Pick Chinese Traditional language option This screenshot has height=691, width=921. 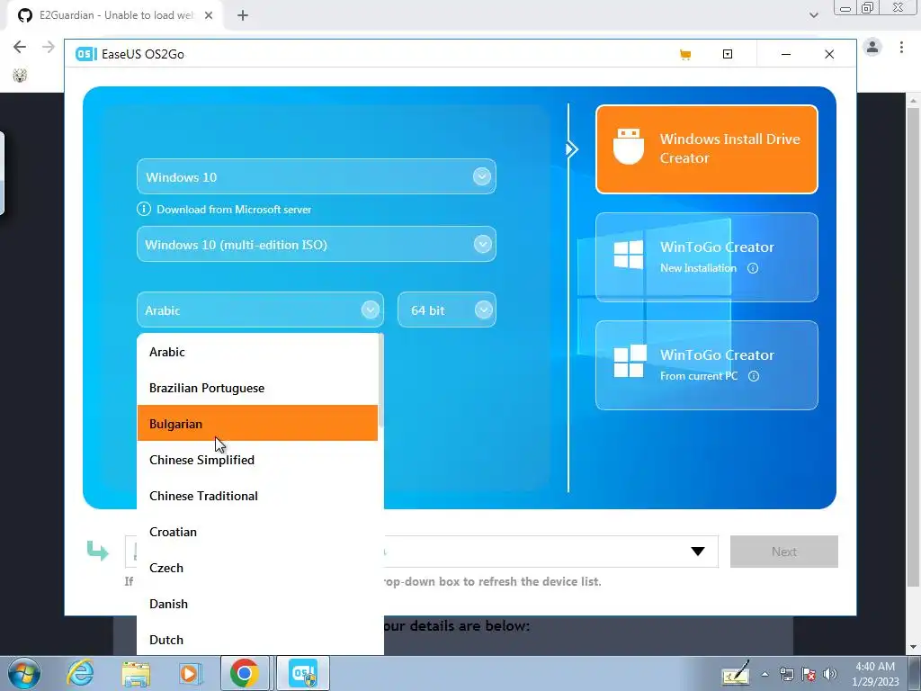click(x=257, y=496)
